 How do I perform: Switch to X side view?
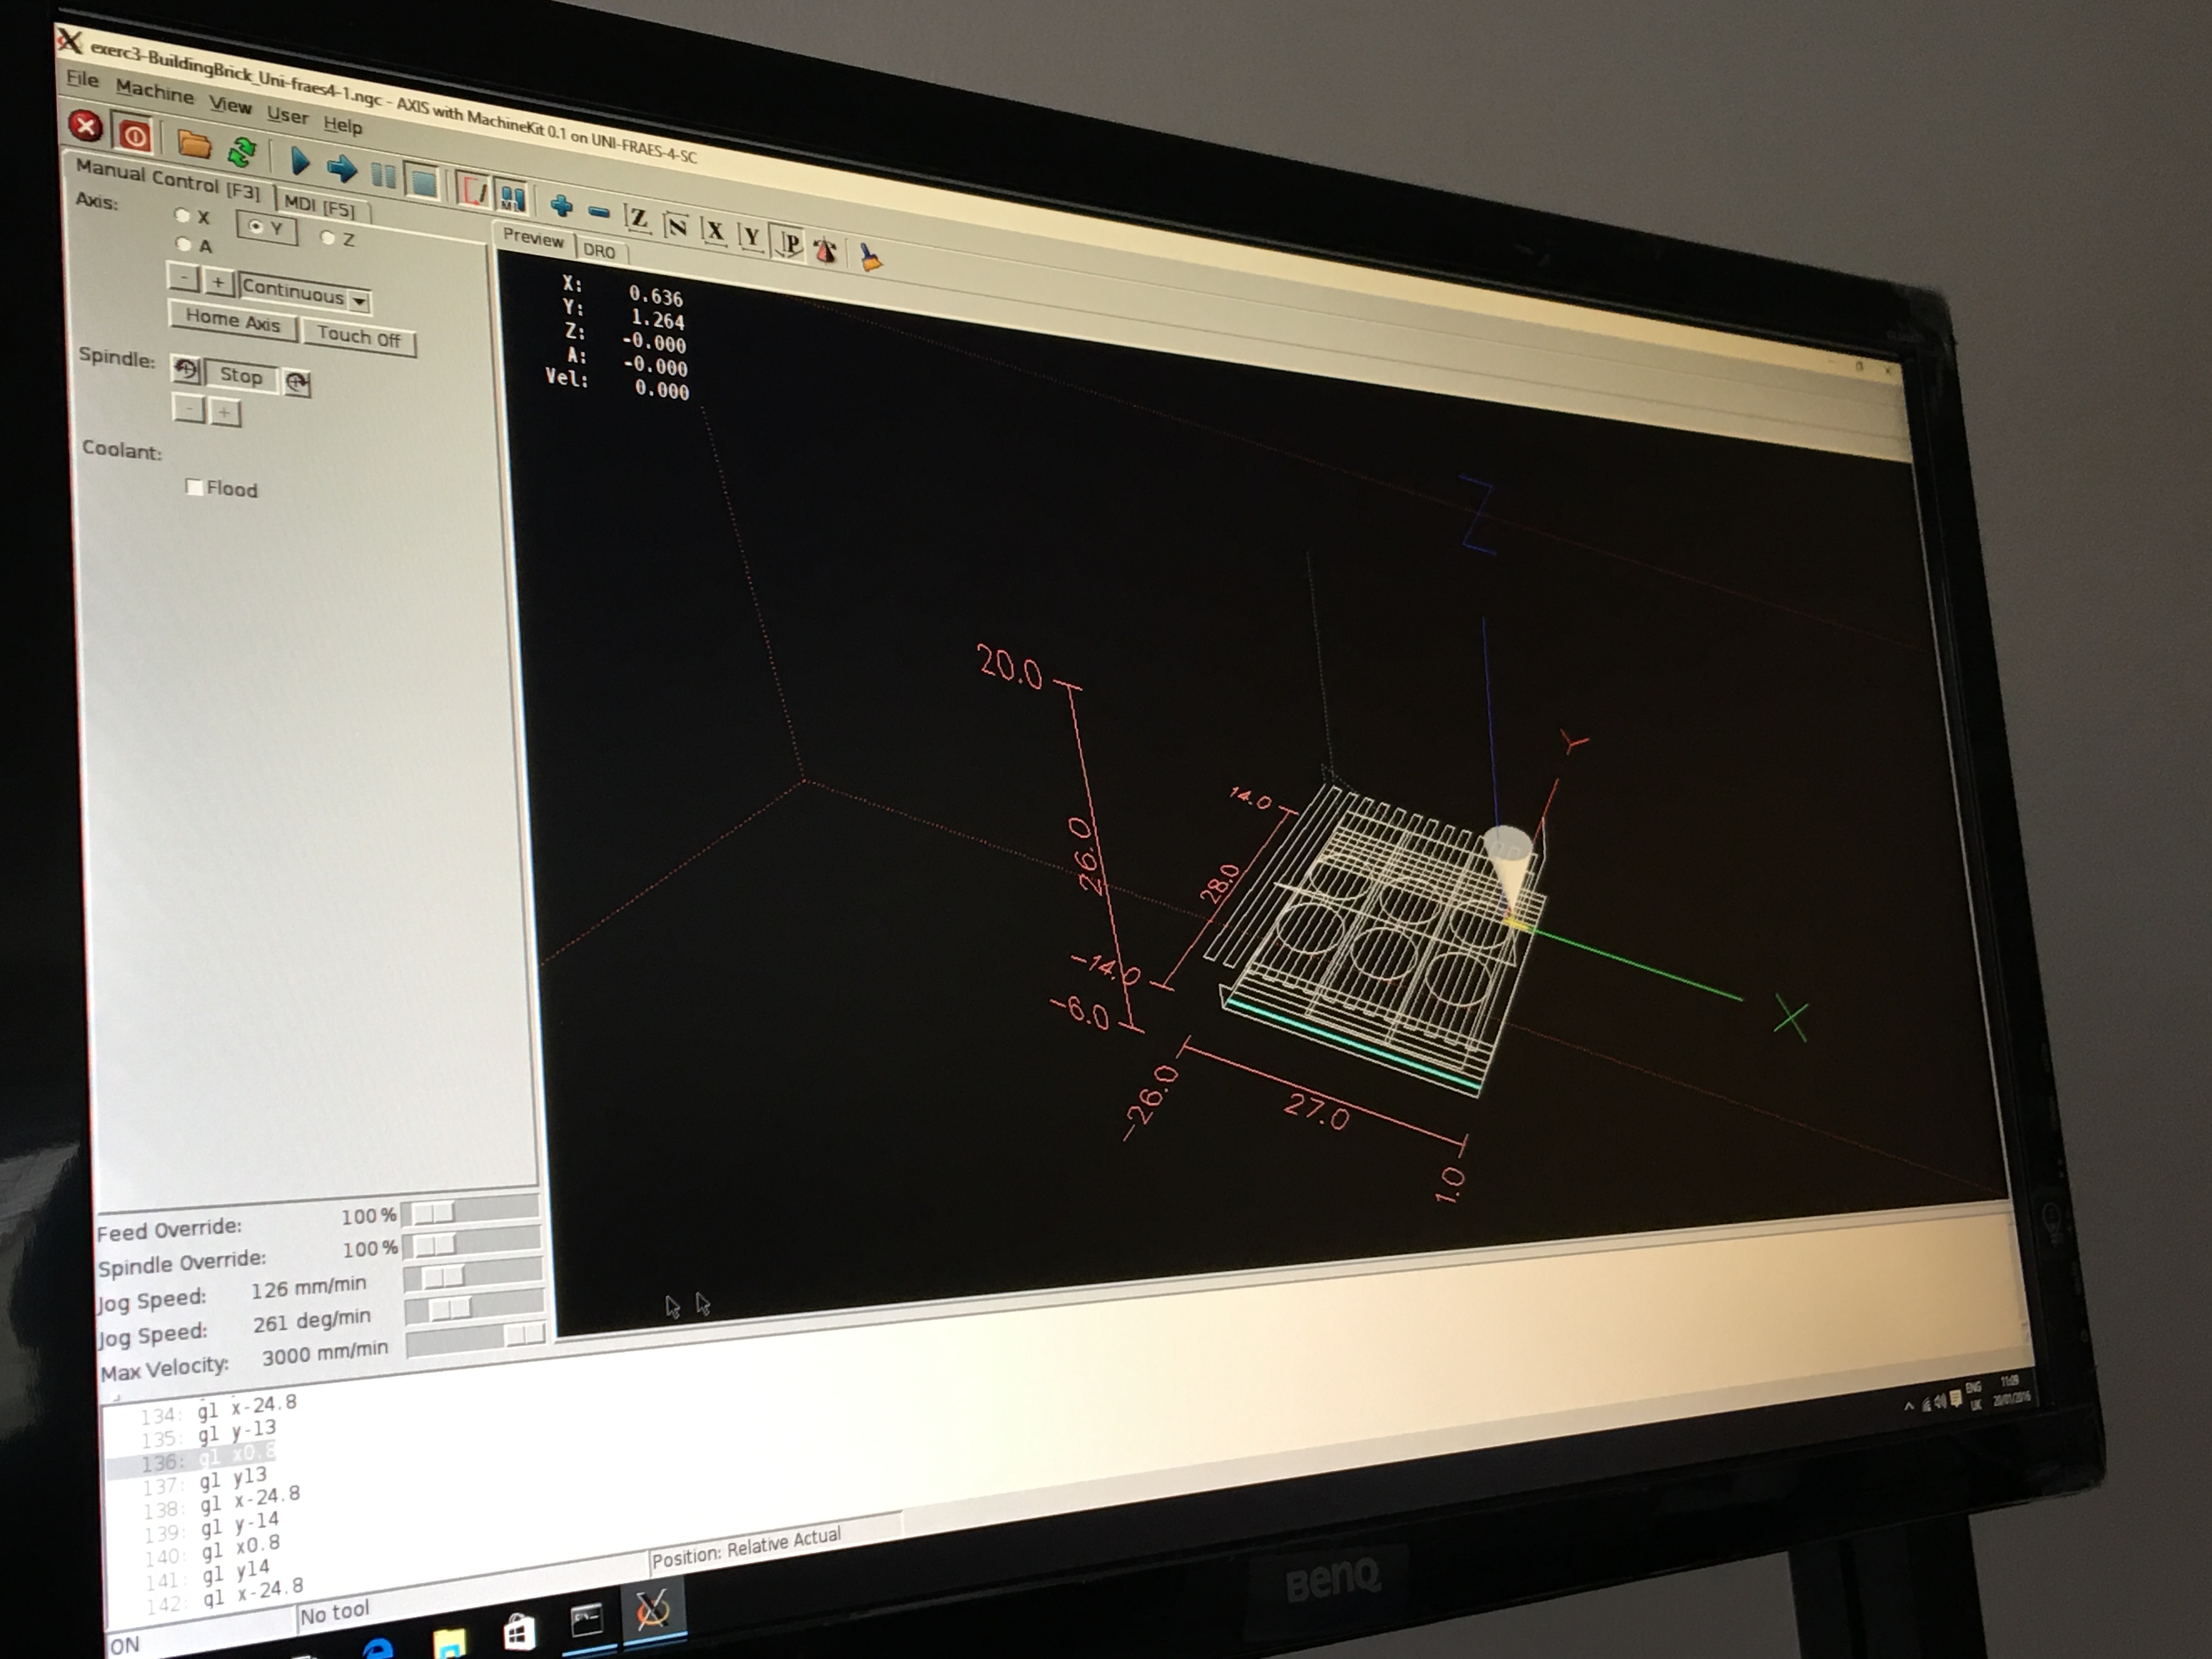[714, 231]
